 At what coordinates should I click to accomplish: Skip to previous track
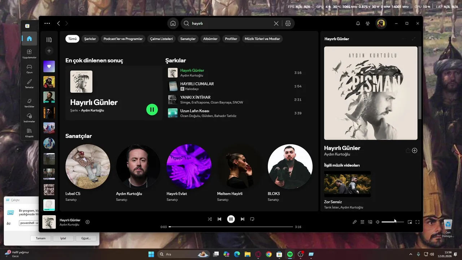pos(219,219)
